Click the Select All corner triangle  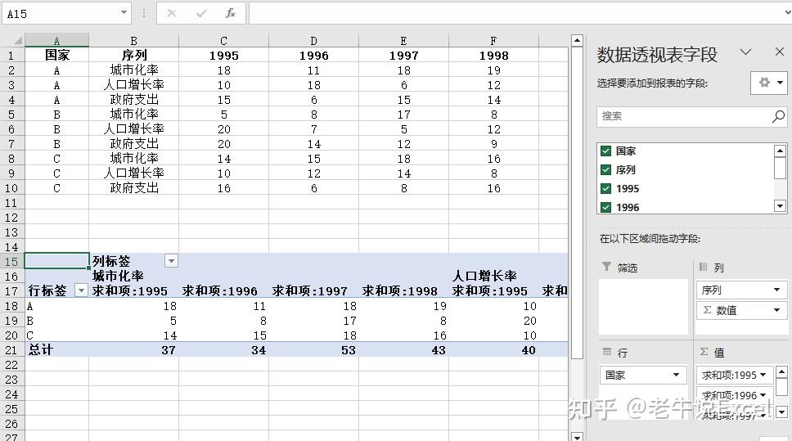pyautogui.click(x=17, y=40)
